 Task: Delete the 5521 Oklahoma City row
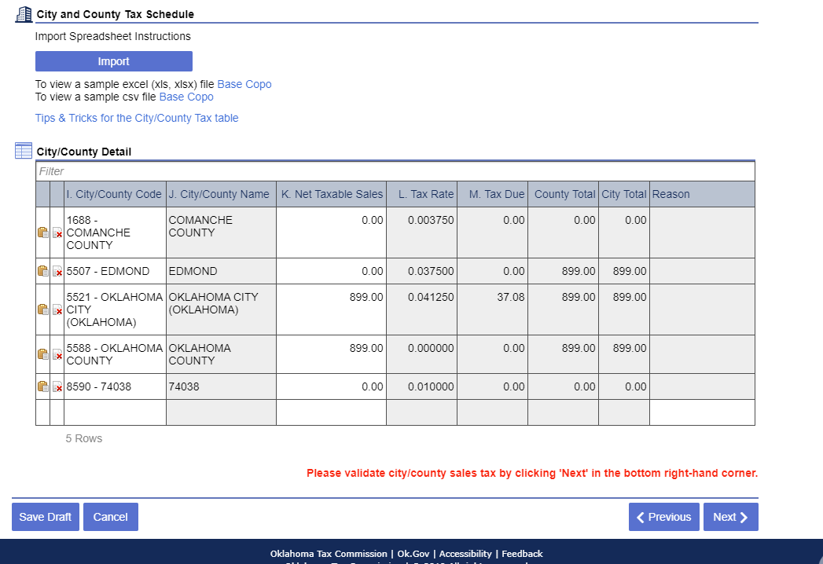pos(57,310)
